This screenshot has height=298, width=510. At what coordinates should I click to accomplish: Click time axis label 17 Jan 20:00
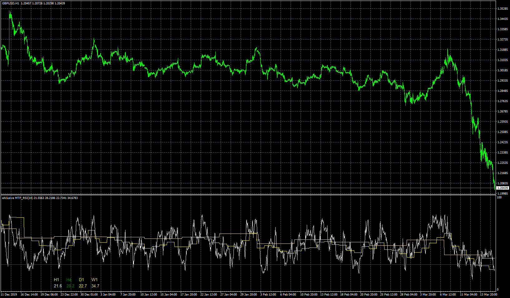click(x=189, y=294)
